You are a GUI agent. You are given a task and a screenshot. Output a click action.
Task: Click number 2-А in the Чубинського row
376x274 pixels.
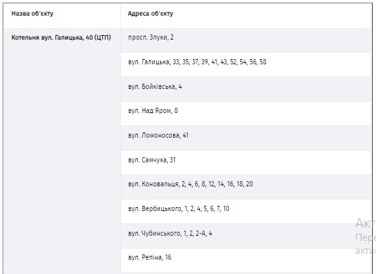pos(200,233)
